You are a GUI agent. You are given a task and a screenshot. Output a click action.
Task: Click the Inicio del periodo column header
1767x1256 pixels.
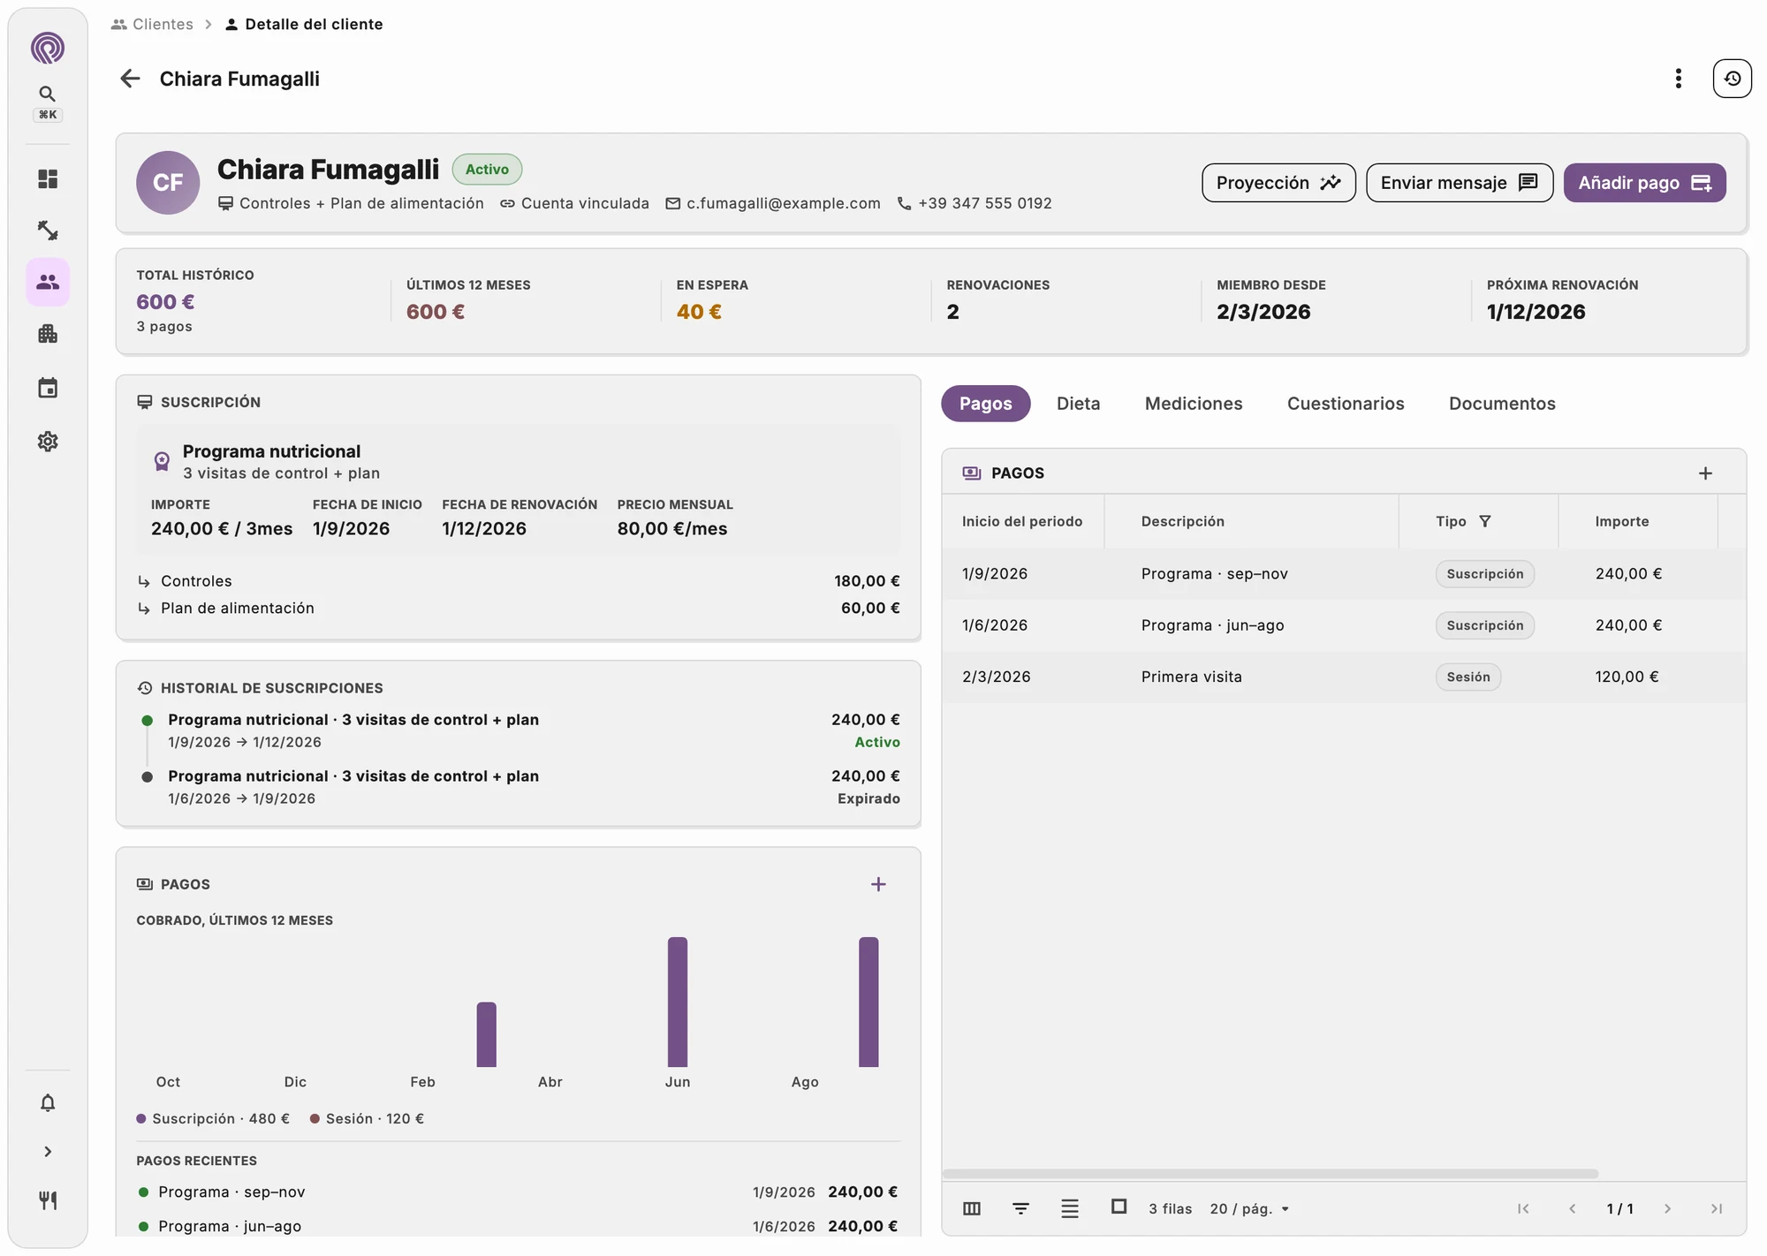[1022, 521]
